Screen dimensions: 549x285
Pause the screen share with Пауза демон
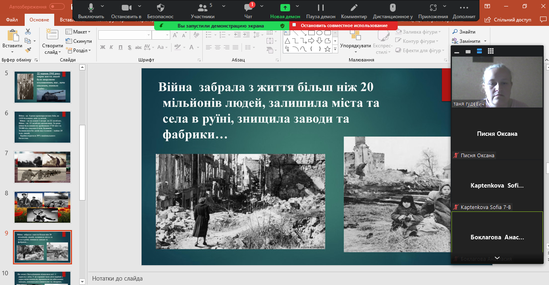tap(321, 11)
